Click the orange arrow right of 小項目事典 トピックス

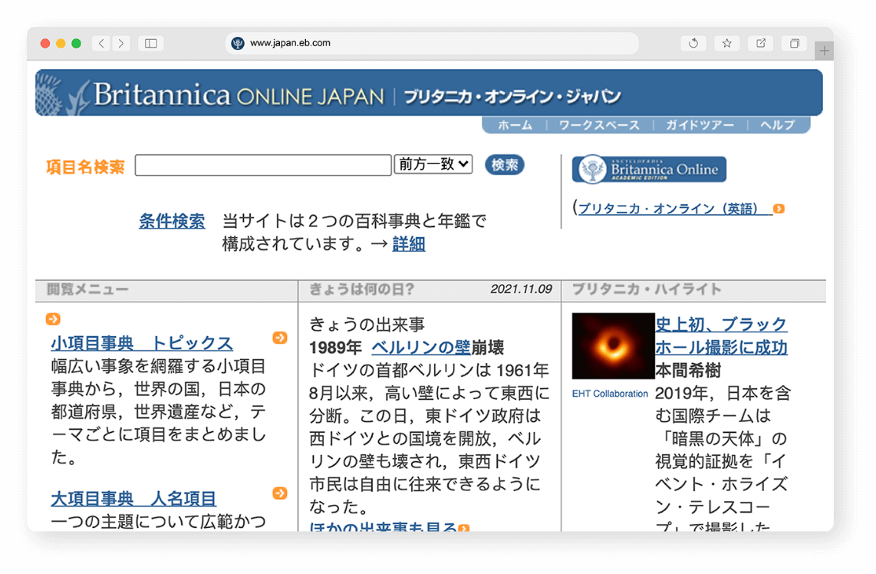pos(280,338)
